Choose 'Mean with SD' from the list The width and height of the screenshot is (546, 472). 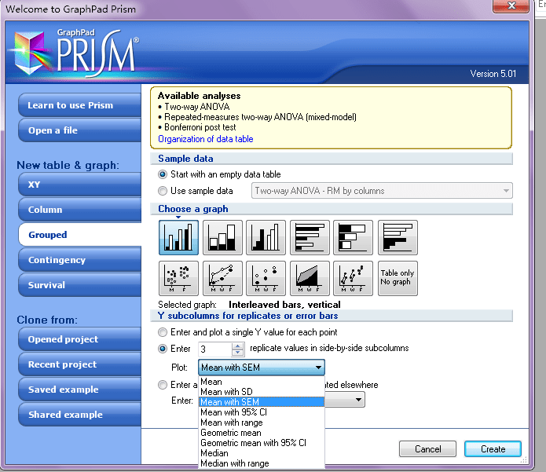(x=229, y=392)
